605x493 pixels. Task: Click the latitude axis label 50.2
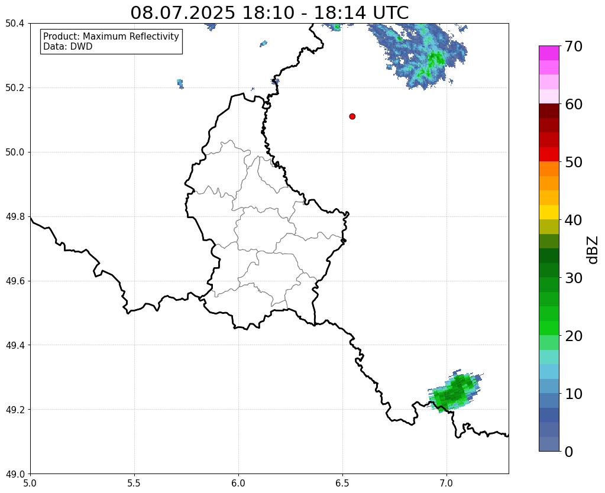coord(15,87)
